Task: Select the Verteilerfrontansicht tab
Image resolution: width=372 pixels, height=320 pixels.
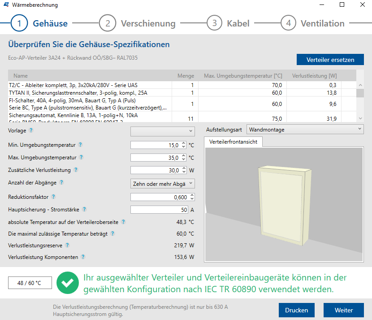Action: [233, 142]
